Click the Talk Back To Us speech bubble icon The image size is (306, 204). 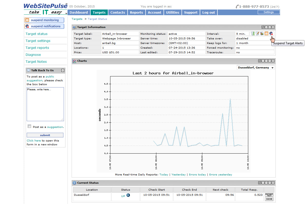click(x=28, y=70)
